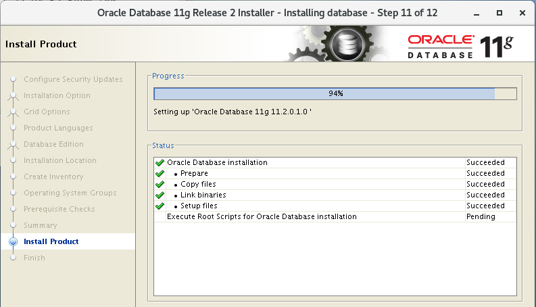Maximize the Oracle installer window
The image size is (536, 307).
[500, 13]
